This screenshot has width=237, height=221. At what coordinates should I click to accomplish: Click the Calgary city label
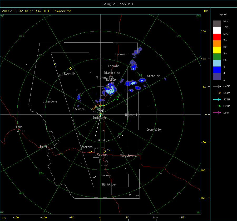click(x=103, y=155)
